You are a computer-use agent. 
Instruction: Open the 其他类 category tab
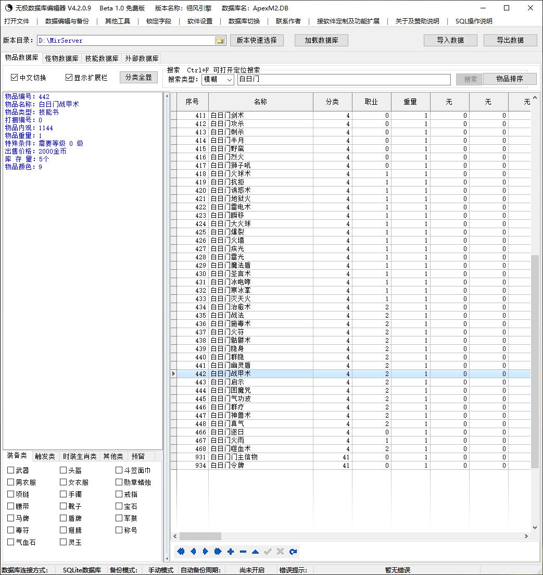pyautogui.click(x=113, y=456)
